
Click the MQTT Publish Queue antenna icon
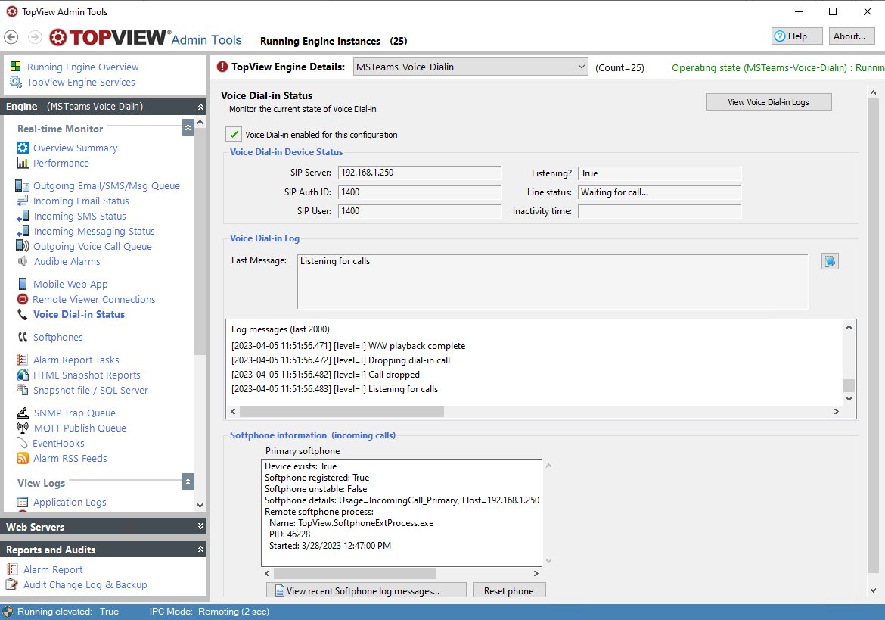23,428
